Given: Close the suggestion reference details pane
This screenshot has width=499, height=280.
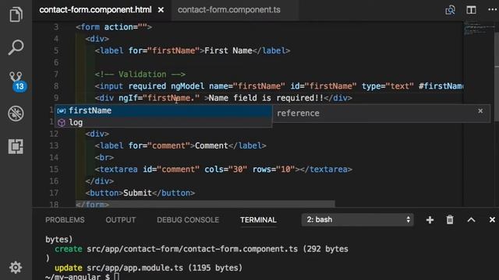Looking at the screenshot, I should [x=480, y=111].
